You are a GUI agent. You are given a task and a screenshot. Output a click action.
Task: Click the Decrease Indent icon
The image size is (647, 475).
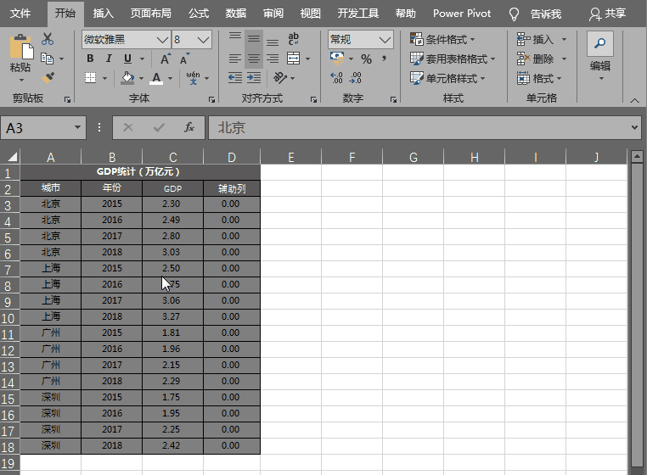tap(235, 77)
